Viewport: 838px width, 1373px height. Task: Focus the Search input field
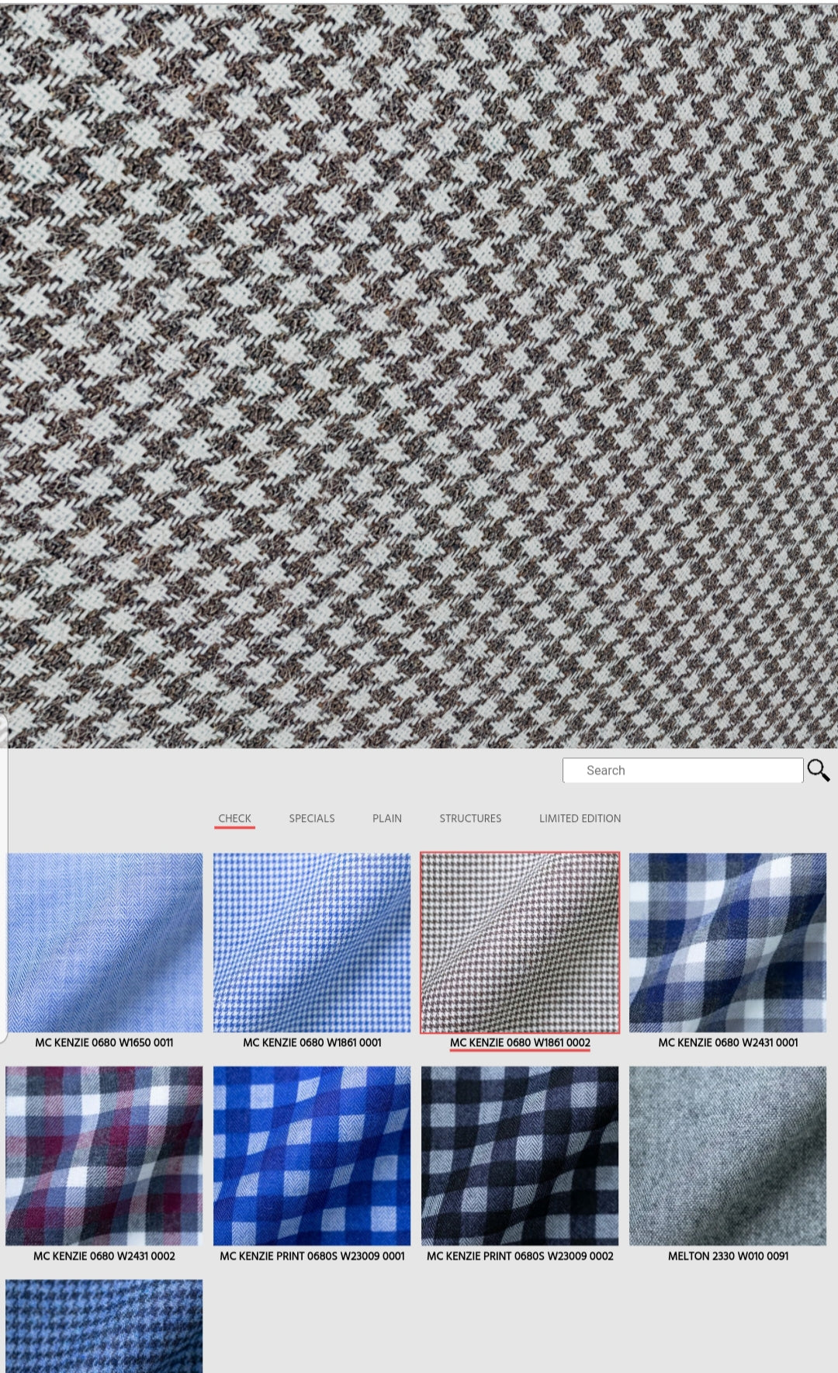pos(682,770)
